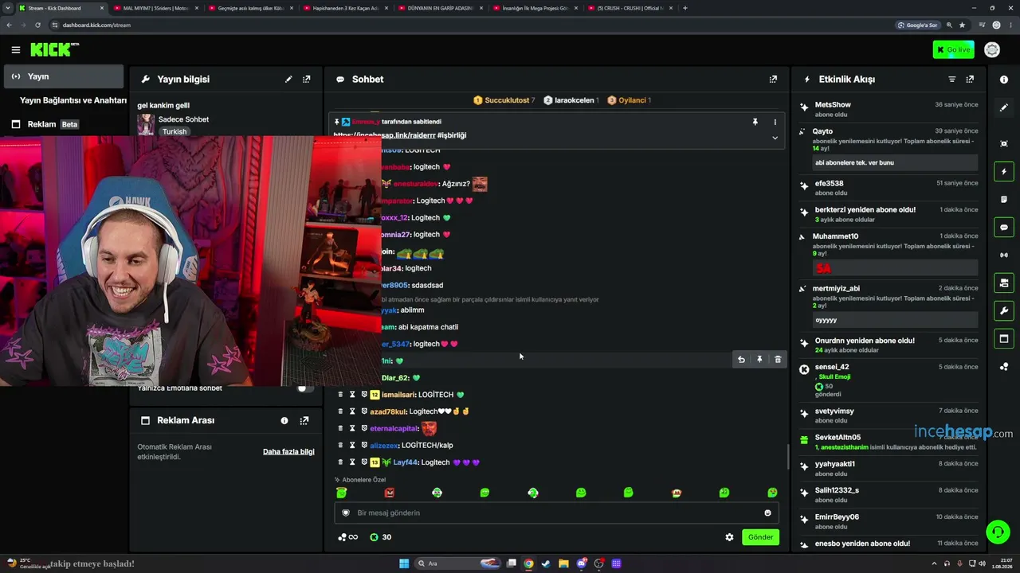
Task: Open the account avatar menu
Action: tap(992, 50)
